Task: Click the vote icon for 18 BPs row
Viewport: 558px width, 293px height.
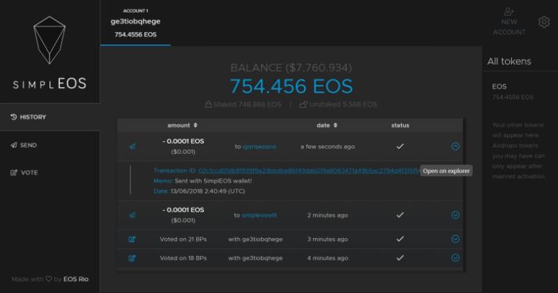Action: click(x=132, y=258)
